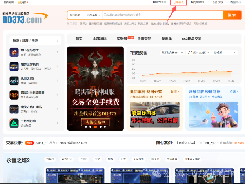Open the 钻石兑换 top link
245x184 pixels.
[218, 2]
